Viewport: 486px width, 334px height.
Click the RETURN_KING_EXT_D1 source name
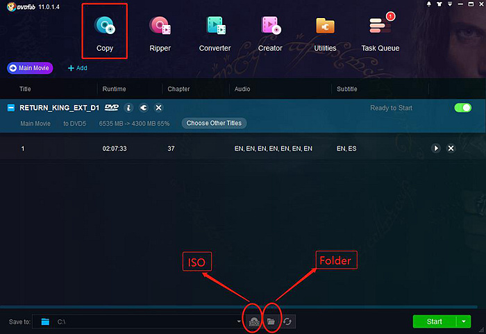click(59, 108)
